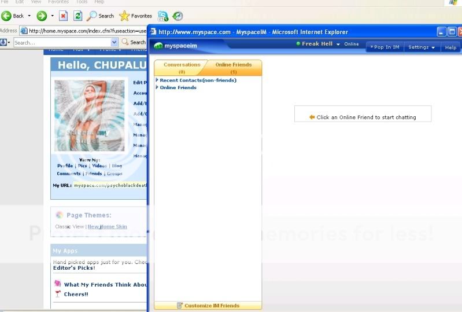Open the Favorites menu in IE
Viewport: 462px width, 312px height.
[x=58, y=2]
